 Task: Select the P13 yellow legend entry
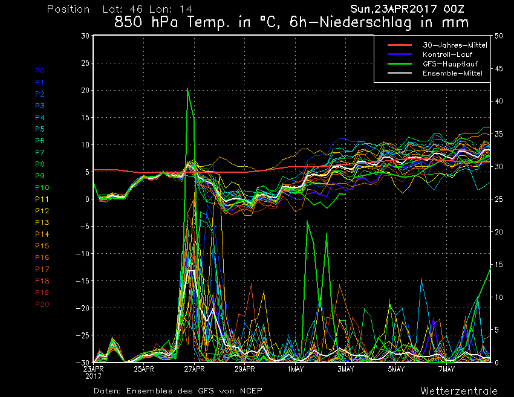click(x=42, y=222)
